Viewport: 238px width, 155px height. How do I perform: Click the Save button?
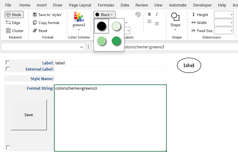(x=29, y=115)
